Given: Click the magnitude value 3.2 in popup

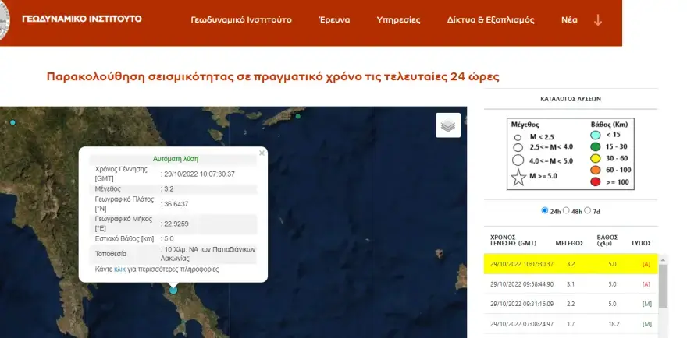Looking at the screenshot, I should 169,189.
